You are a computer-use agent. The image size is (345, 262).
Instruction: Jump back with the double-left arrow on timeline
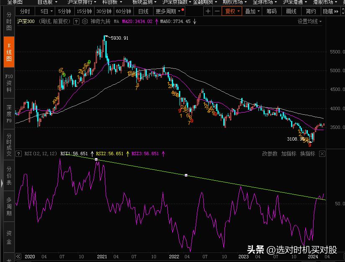pyautogui.click(x=18, y=256)
